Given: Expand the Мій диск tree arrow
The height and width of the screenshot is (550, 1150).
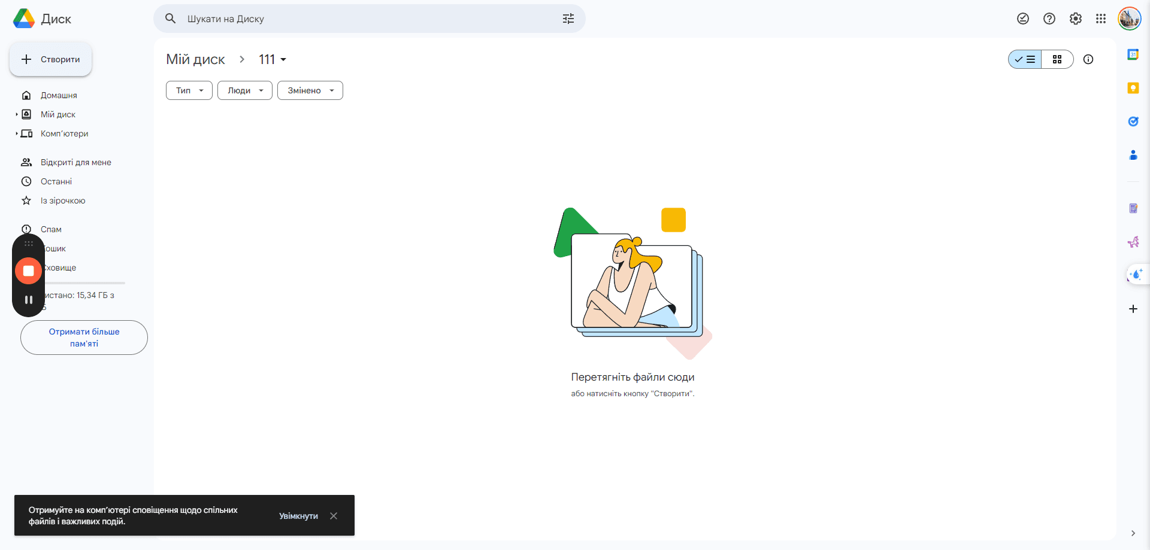Looking at the screenshot, I should click(17, 114).
